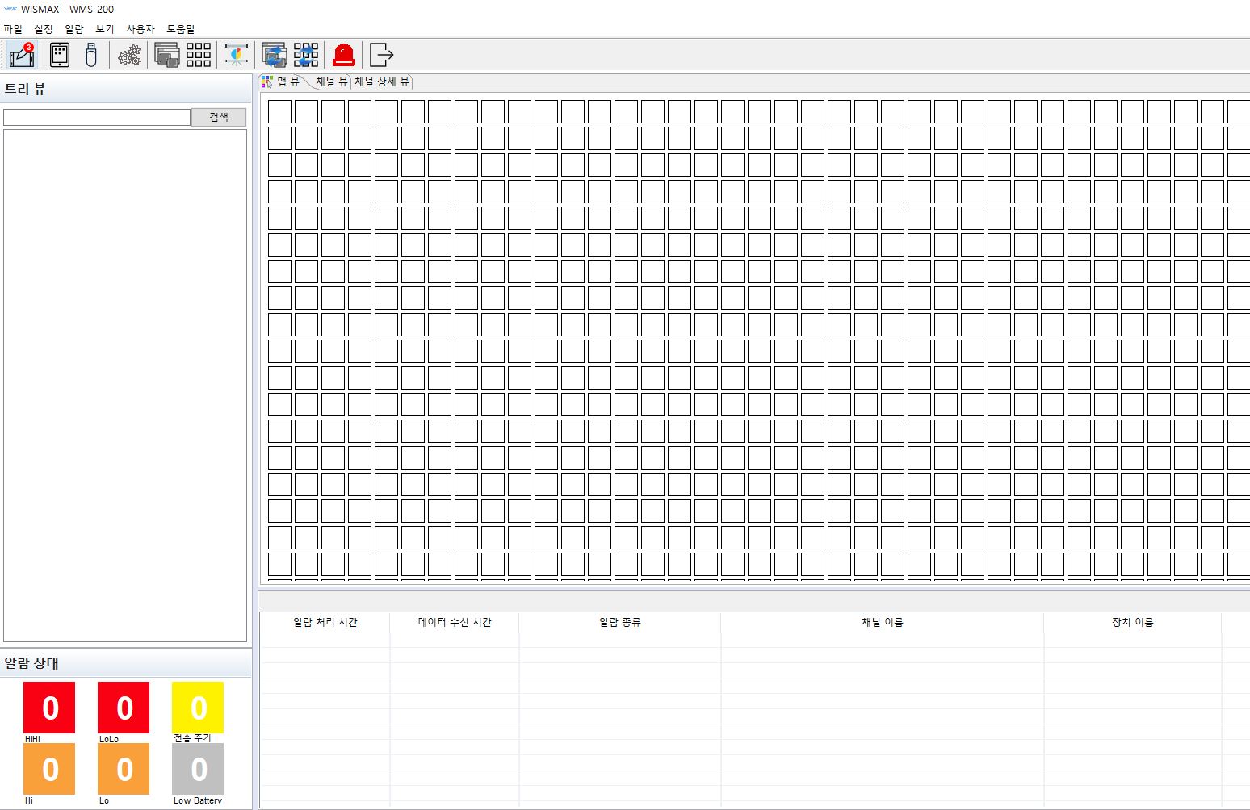
Task: Open the pie chart presentation icon
Action: pyautogui.click(x=237, y=55)
